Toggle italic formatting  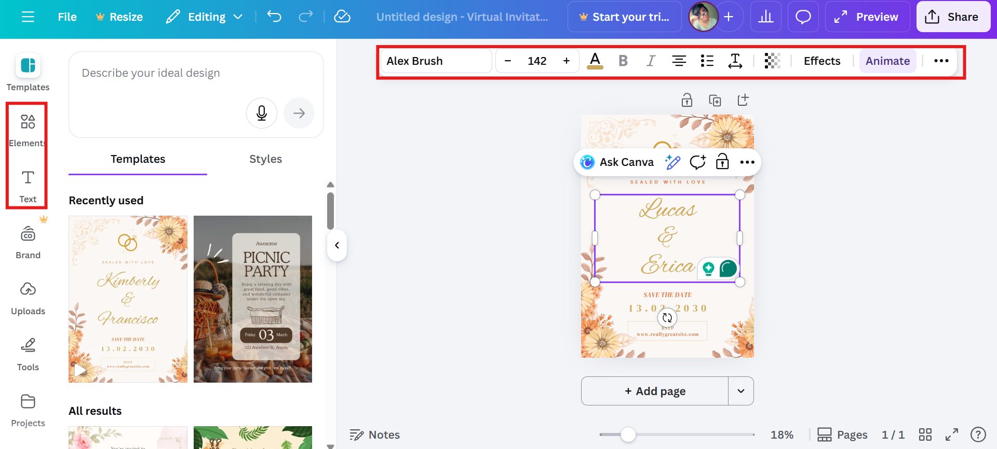(651, 61)
